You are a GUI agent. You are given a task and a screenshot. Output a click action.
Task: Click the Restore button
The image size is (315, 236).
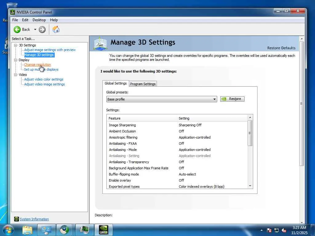click(232, 99)
